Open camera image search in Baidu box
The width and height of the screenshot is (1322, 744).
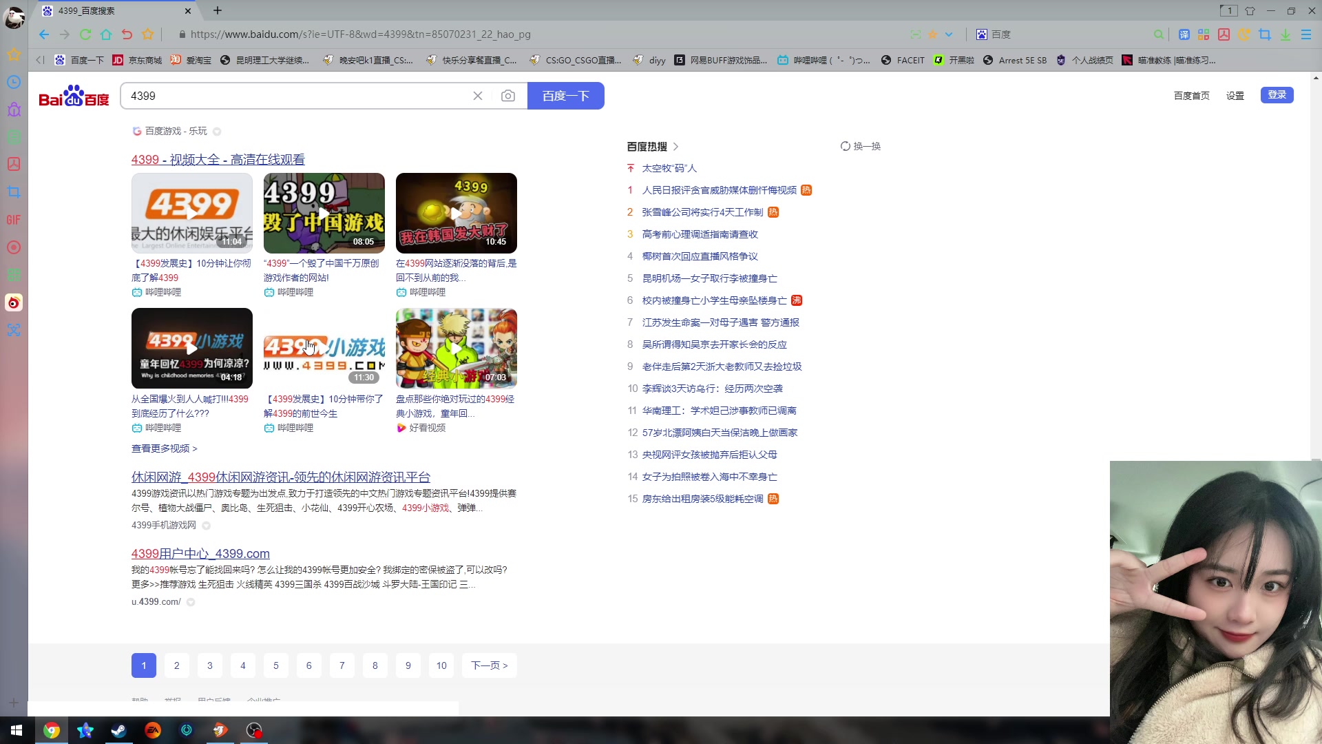point(508,96)
